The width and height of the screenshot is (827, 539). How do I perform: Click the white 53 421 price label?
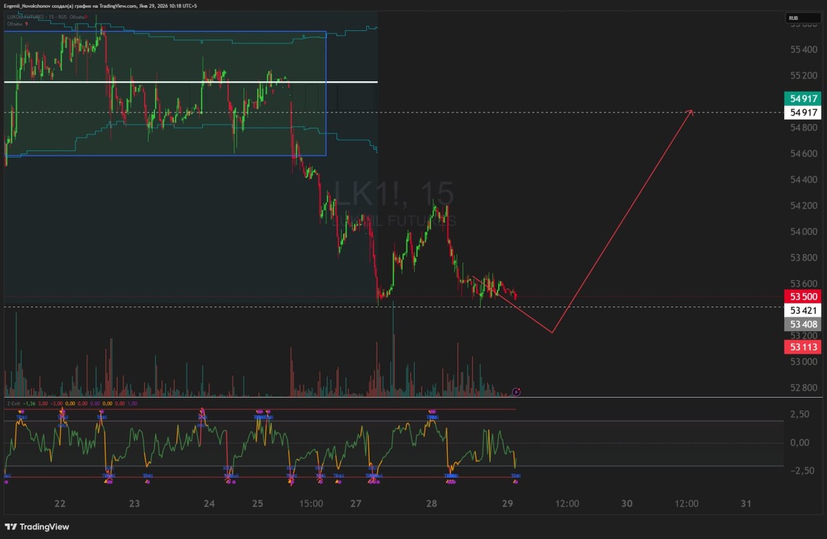click(x=803, y=310)
